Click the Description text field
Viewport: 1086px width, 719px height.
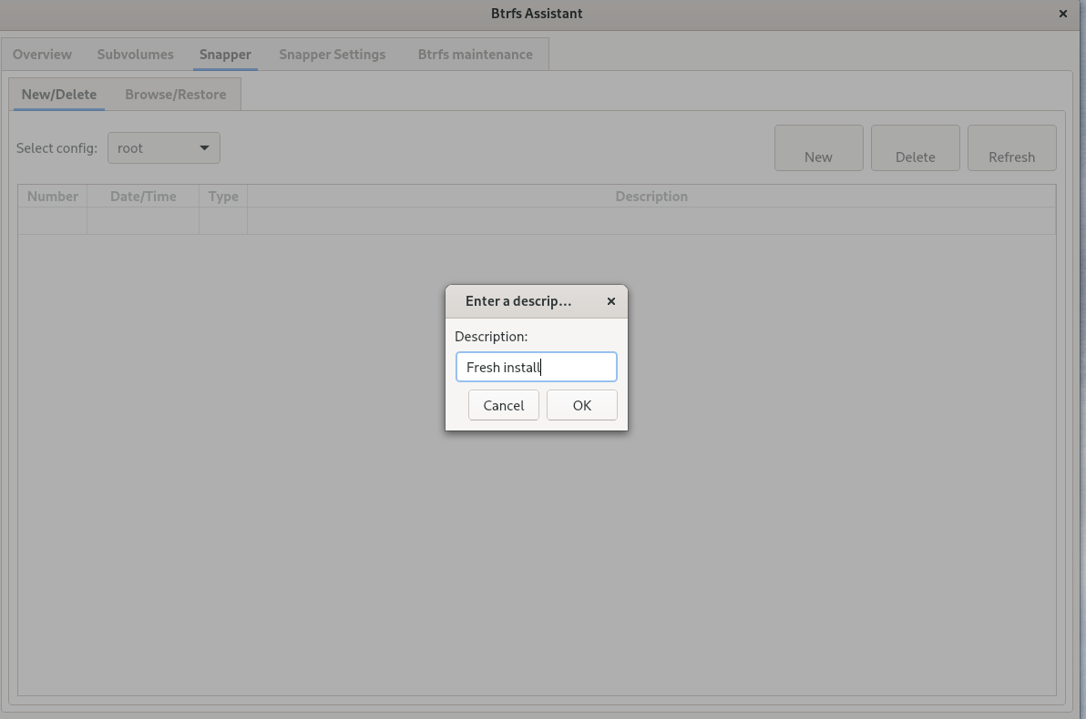[536, 367]
